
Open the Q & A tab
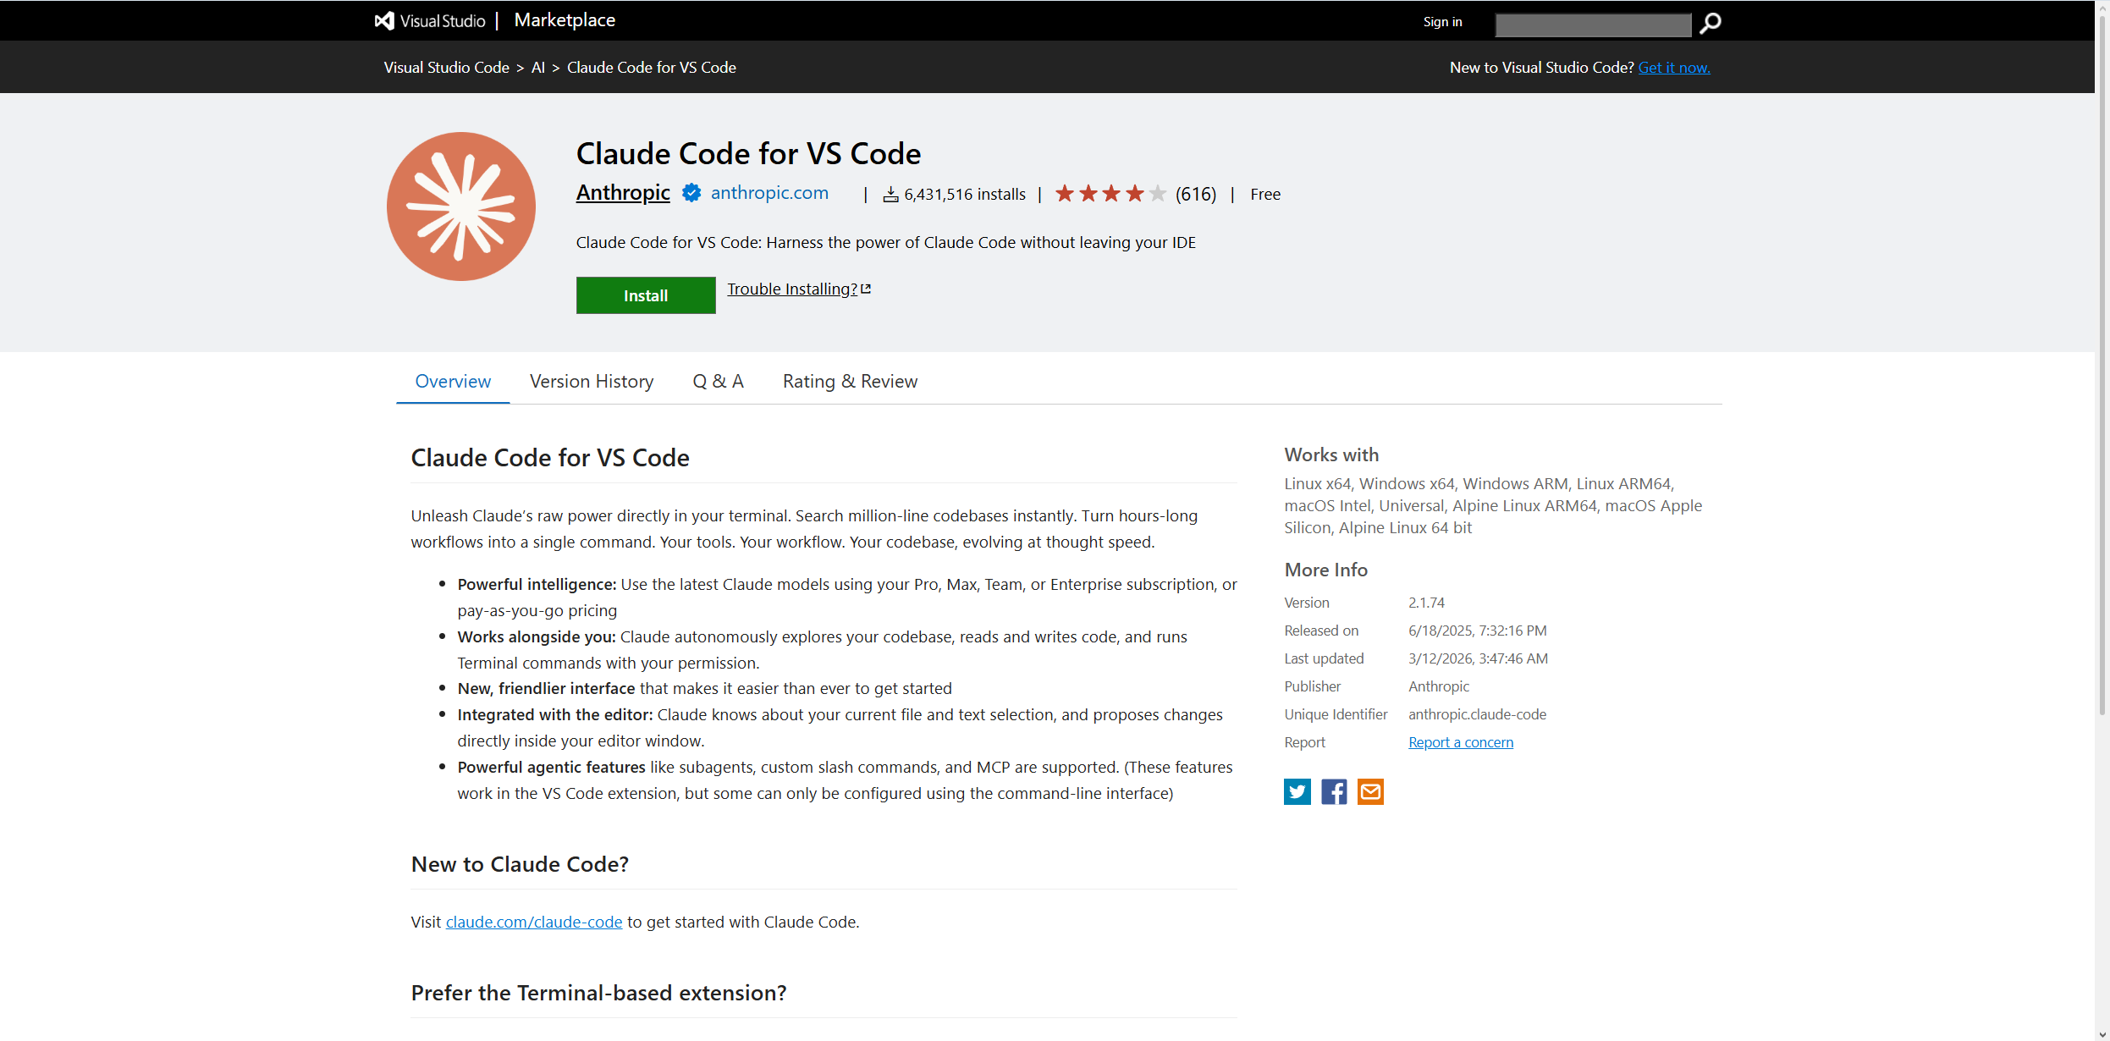(x=717, y=381)
